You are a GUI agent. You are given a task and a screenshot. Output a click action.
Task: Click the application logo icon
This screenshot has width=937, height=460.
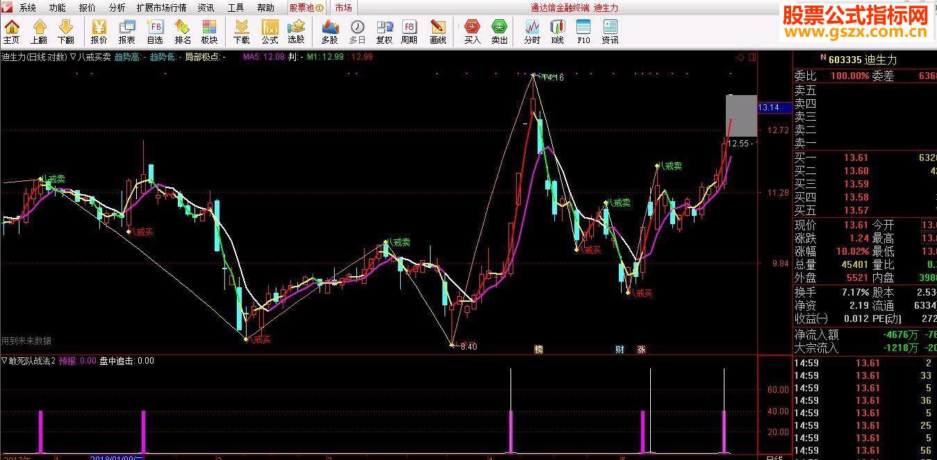pyautogui.click(x=7, y=8)
